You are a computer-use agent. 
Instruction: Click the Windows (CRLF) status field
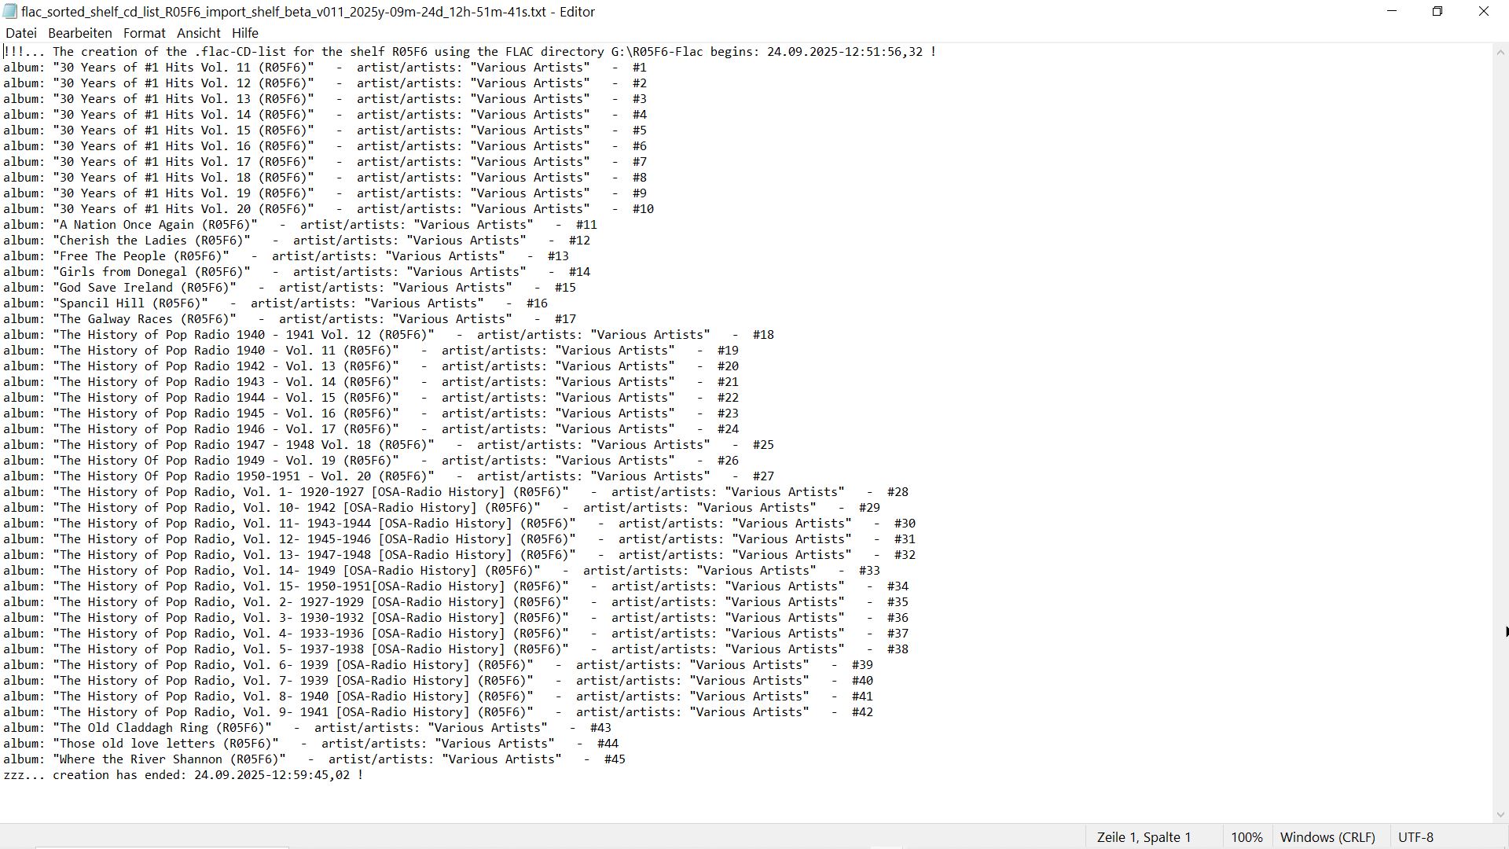[1327, 837]
